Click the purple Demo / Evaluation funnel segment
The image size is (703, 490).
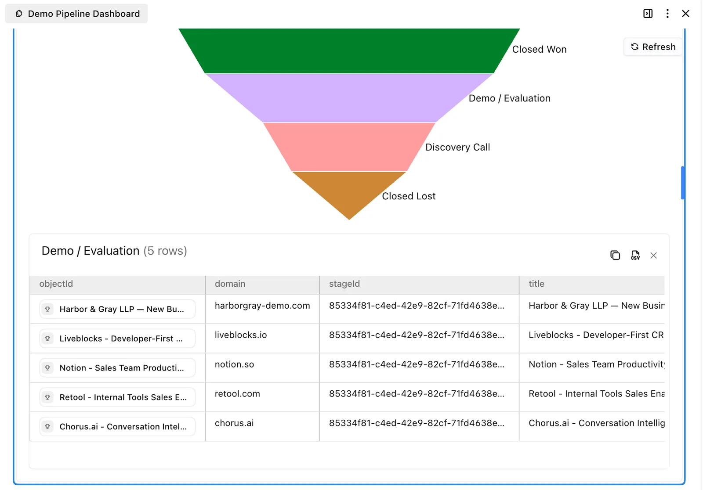(x=349, y=98)
